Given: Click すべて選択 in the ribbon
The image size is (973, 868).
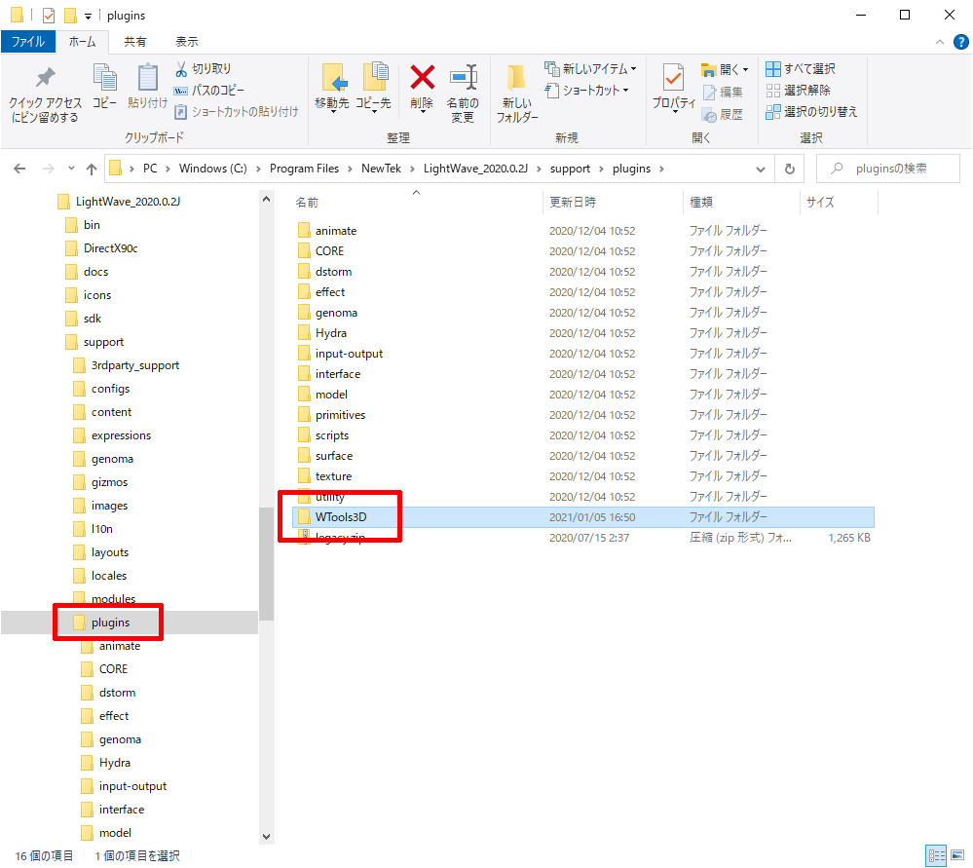Looking at the screenshot, I should [801, 69].
